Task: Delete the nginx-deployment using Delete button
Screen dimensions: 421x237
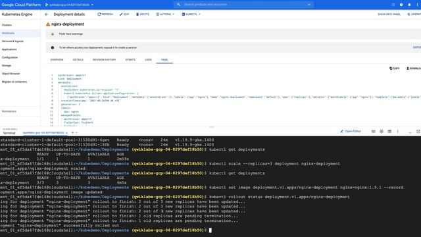Action: (143, 14)
